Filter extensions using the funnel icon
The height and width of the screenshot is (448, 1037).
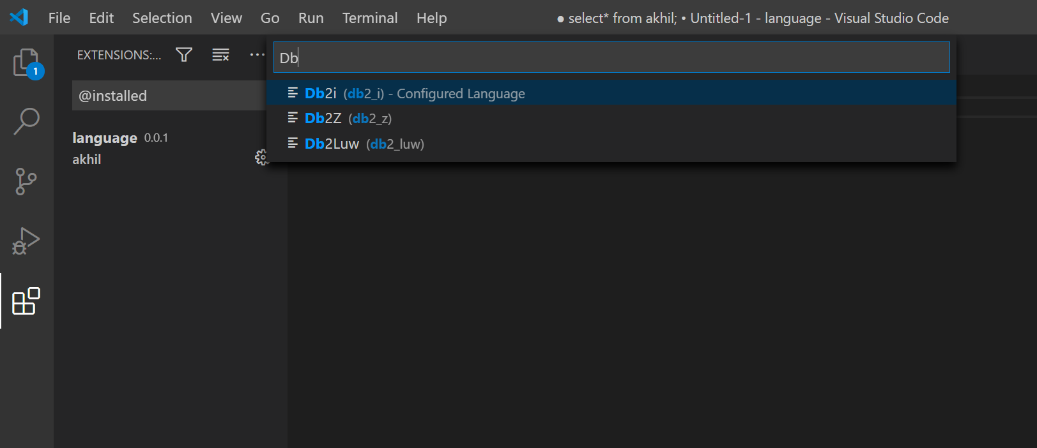pos(184,55)
